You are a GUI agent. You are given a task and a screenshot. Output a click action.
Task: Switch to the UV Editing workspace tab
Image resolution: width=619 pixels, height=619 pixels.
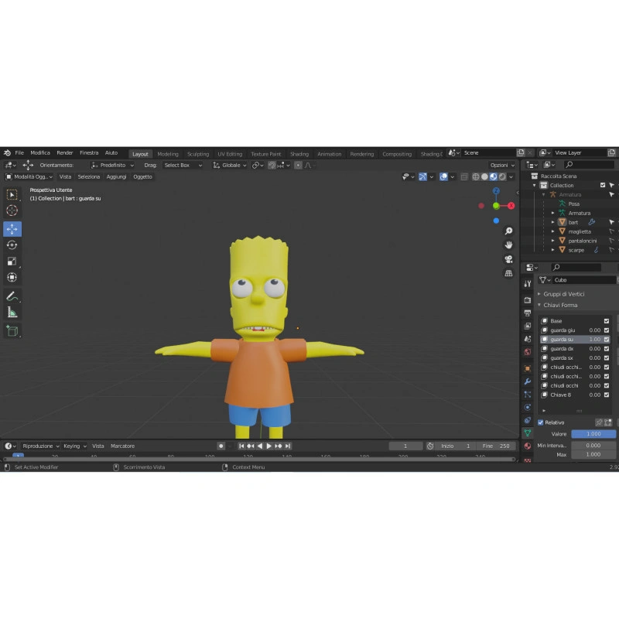230,154
